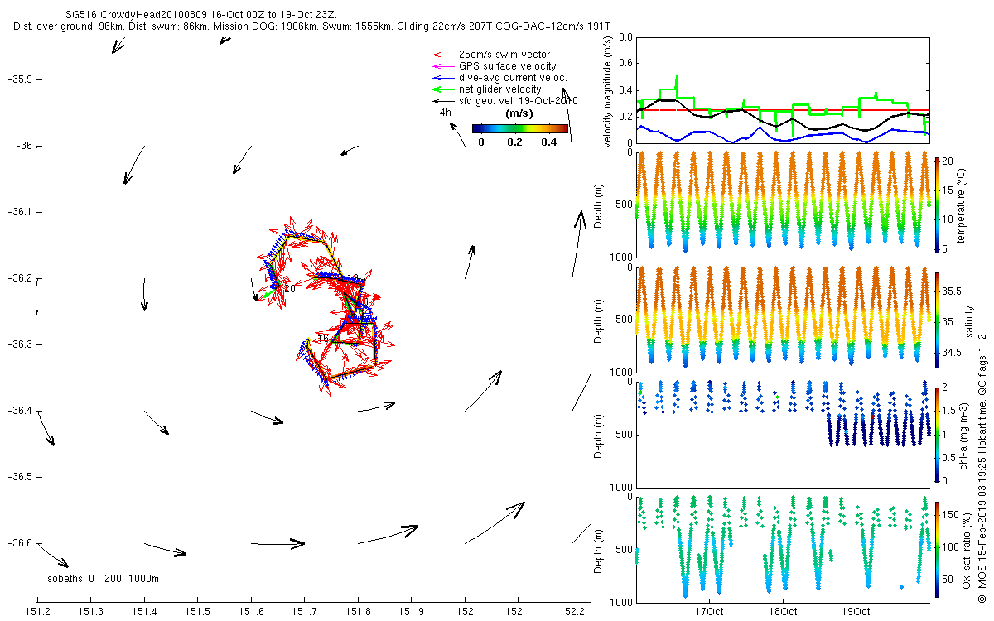Click the latitude tick label '-35.9'
The height and width of the screenshot is (621, 994).
pyautogui.click(x=19, y=79)
